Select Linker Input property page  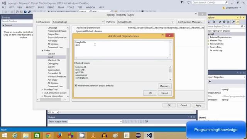point(50,57)
